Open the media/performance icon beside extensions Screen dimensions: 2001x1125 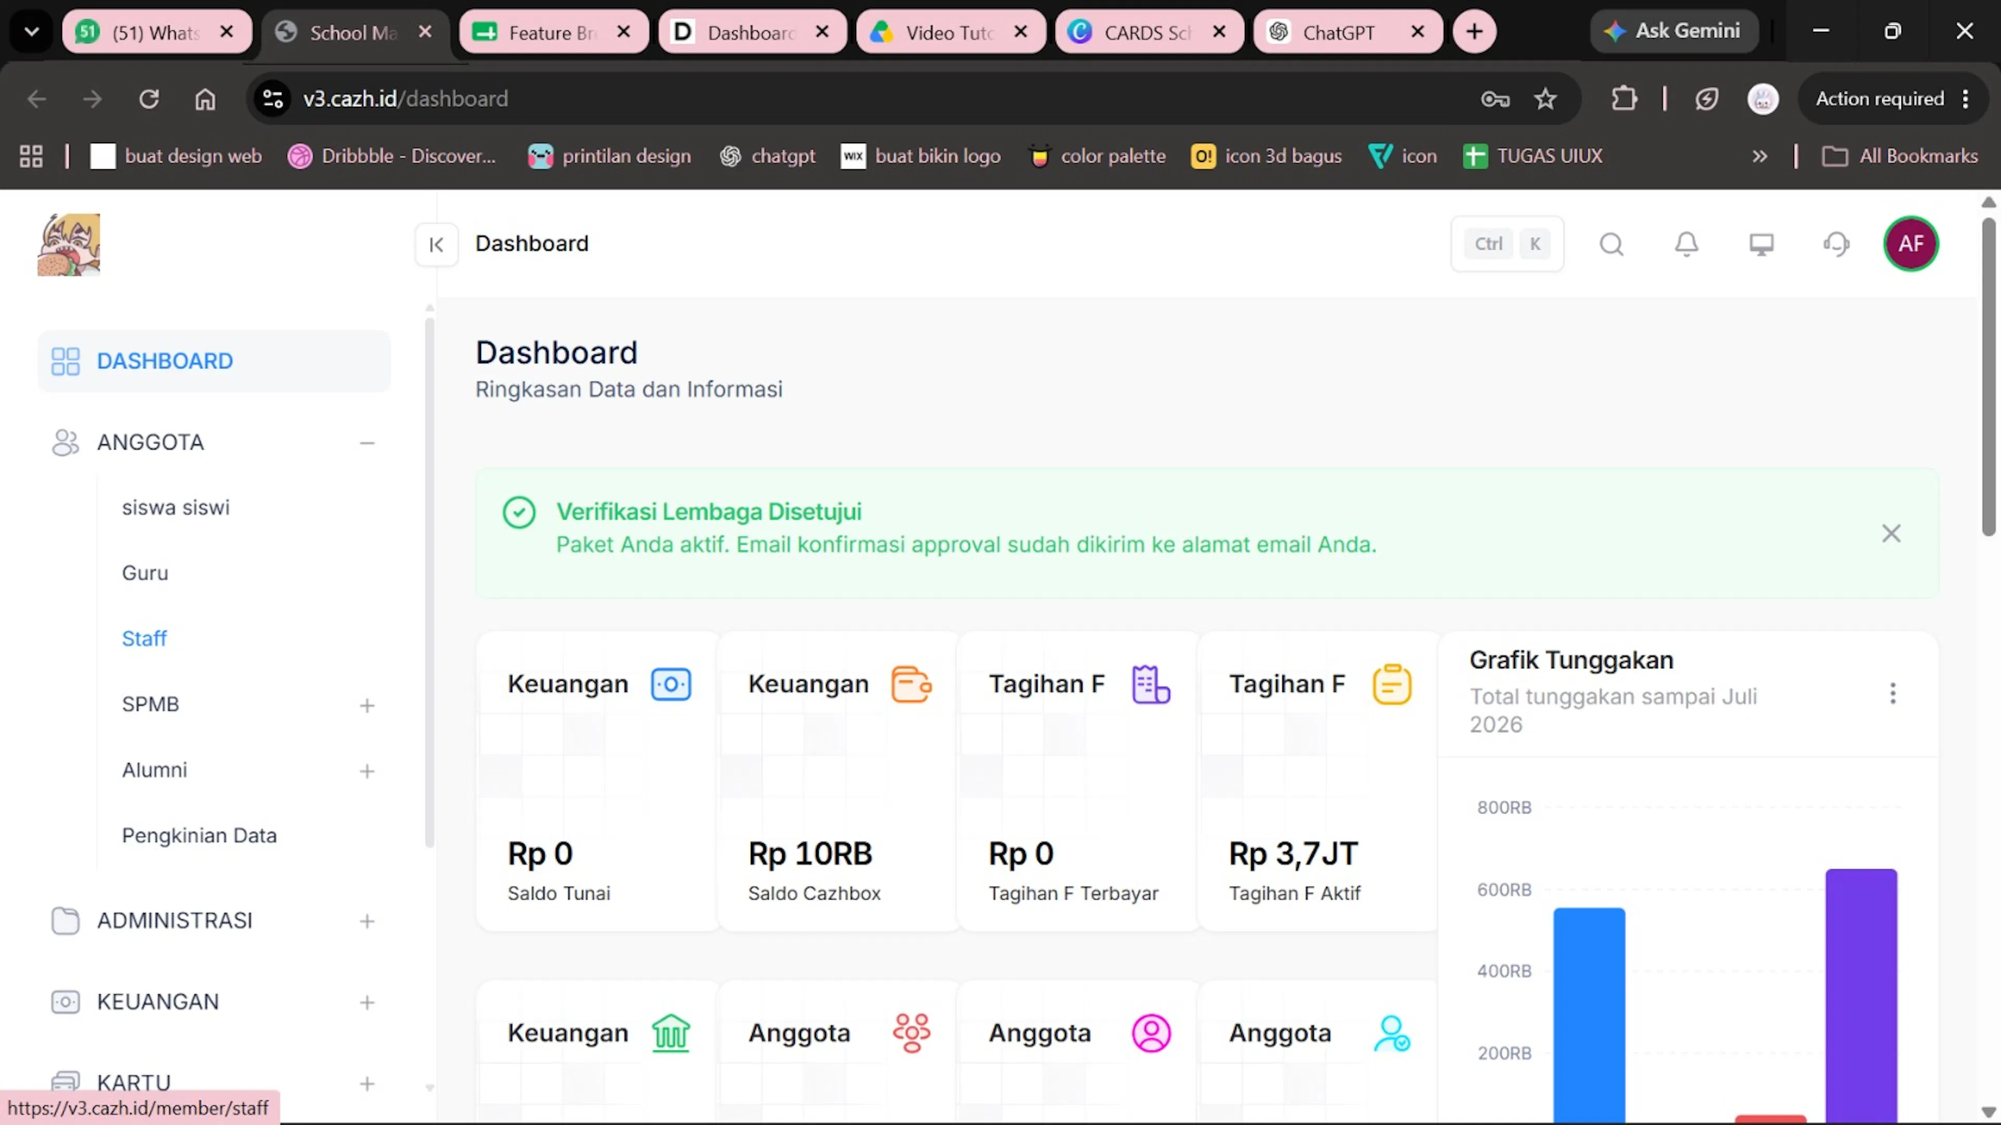1706,98
